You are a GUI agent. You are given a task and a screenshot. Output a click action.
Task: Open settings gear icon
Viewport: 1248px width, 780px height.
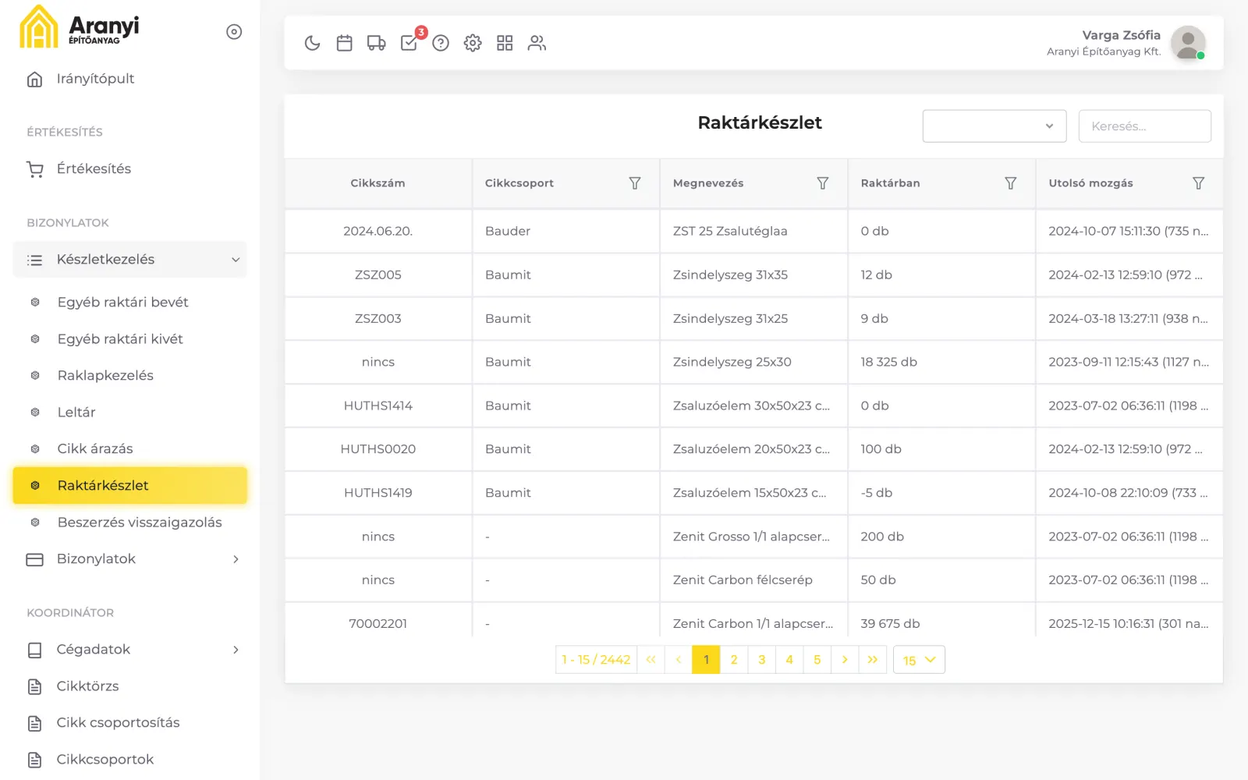473,43
